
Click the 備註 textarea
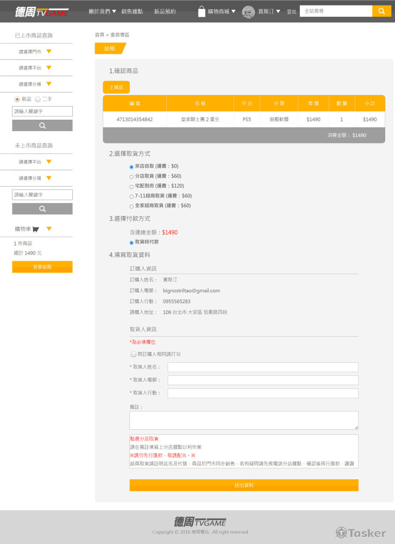(244, 421)
